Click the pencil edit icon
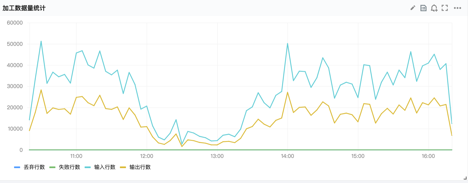This screenshot has width=468, height=183. click(x=413, y=8)
